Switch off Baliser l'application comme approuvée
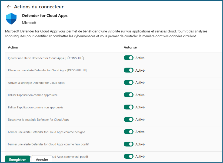223x163 pixels. point(129,95)
